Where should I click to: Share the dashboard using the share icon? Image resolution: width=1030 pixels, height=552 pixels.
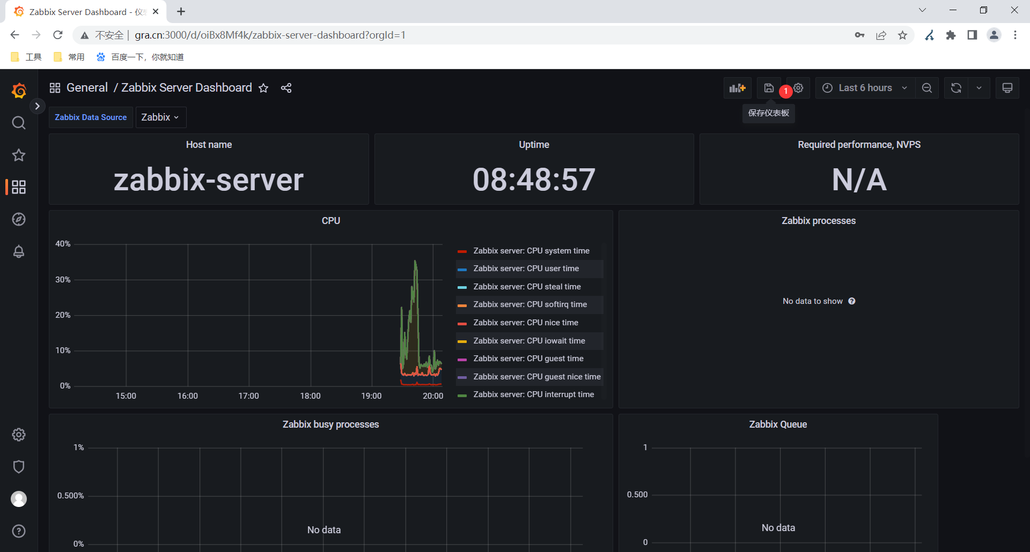point(286,88)
